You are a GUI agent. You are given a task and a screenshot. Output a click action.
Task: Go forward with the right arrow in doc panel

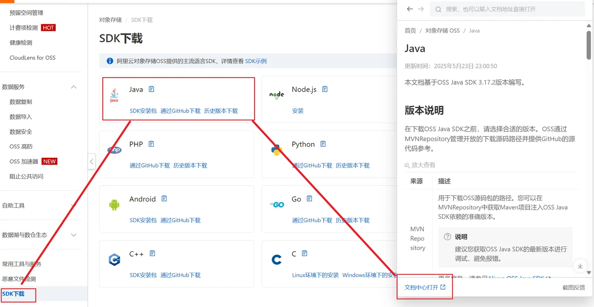pos(421,9)
